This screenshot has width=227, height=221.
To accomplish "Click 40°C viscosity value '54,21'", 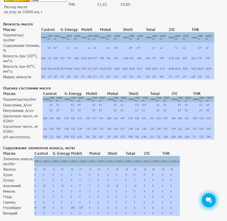I will pyautogui.click(x=44, y=69).
